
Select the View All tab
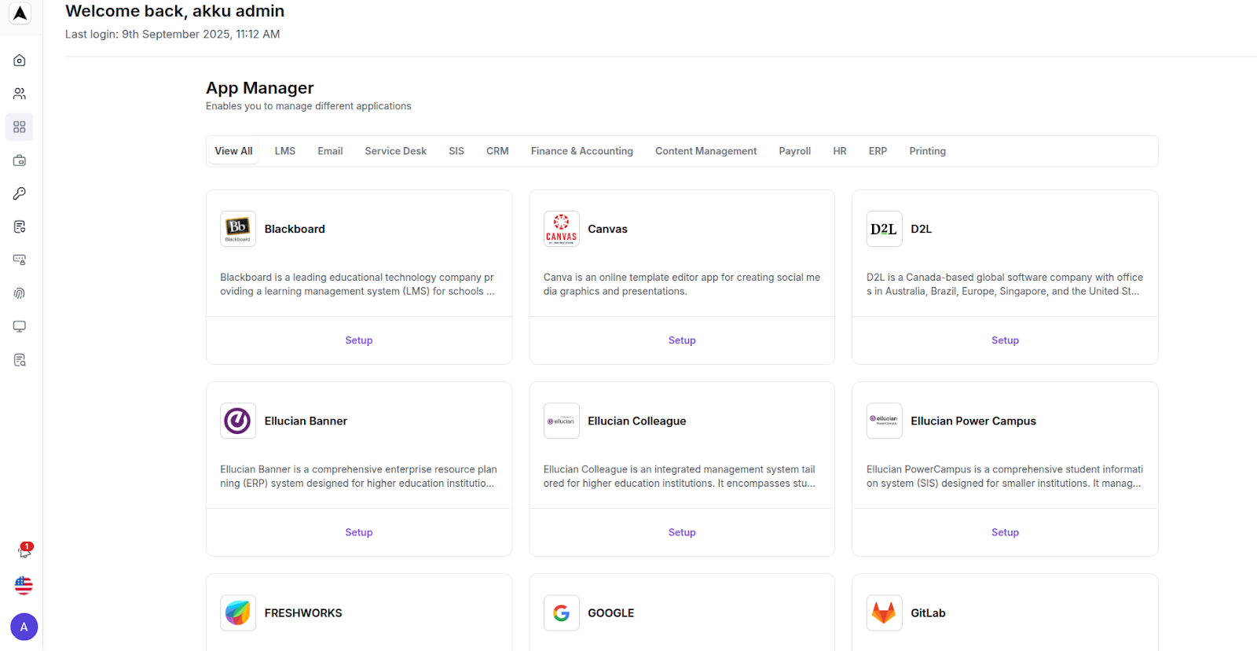tap(233, 151)
